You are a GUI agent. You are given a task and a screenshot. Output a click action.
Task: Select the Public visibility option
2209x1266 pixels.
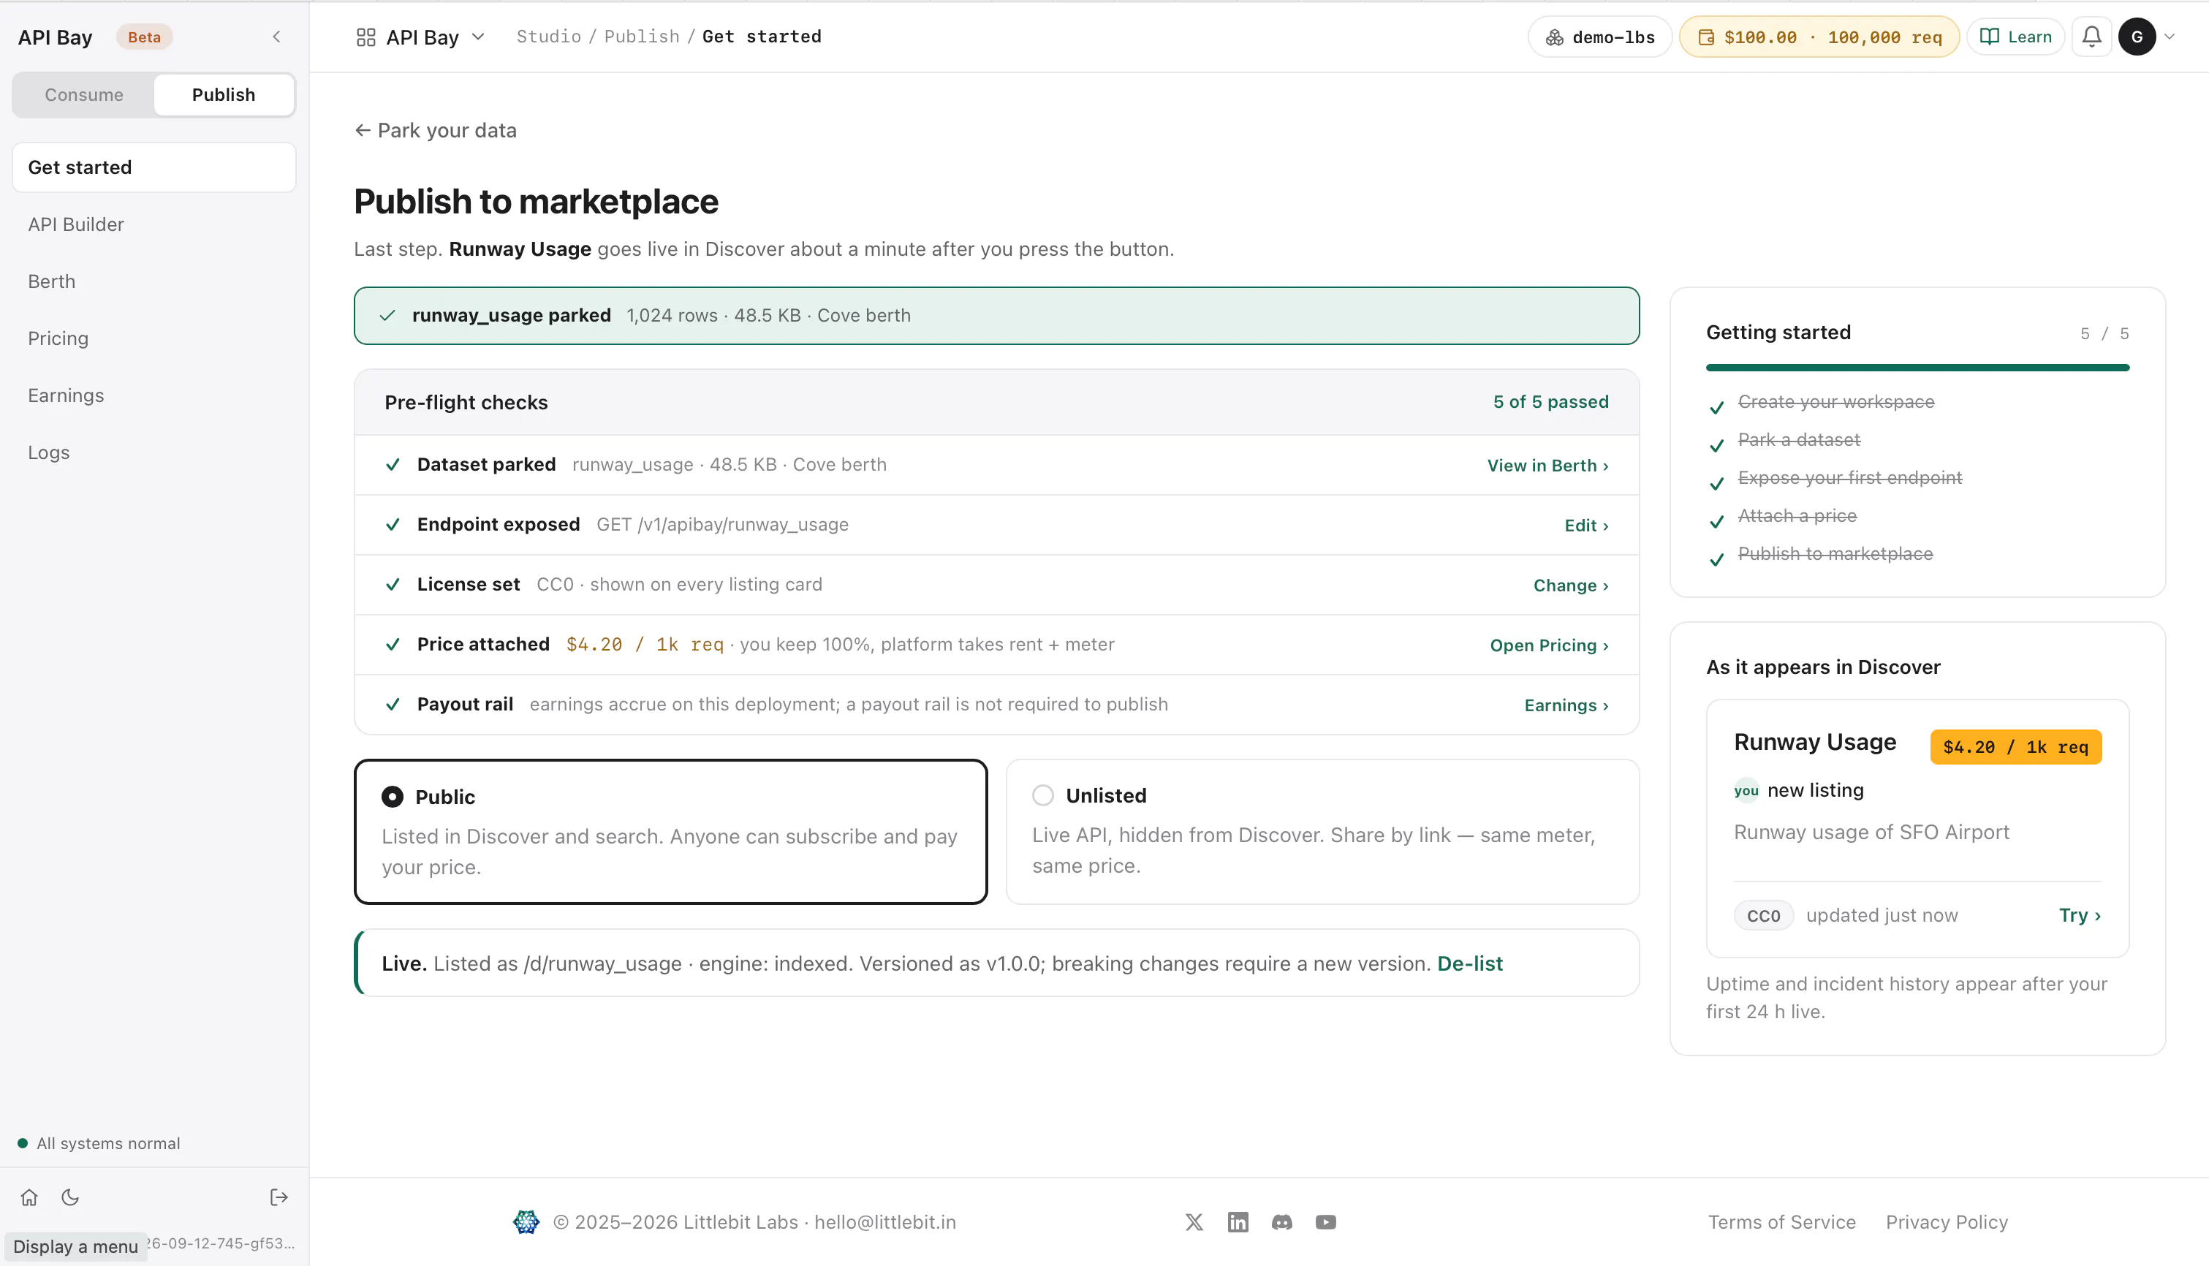pos(670,831)
